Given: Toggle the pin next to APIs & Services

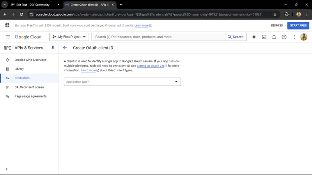Looking at the screenshot, I should coord(53,48).
